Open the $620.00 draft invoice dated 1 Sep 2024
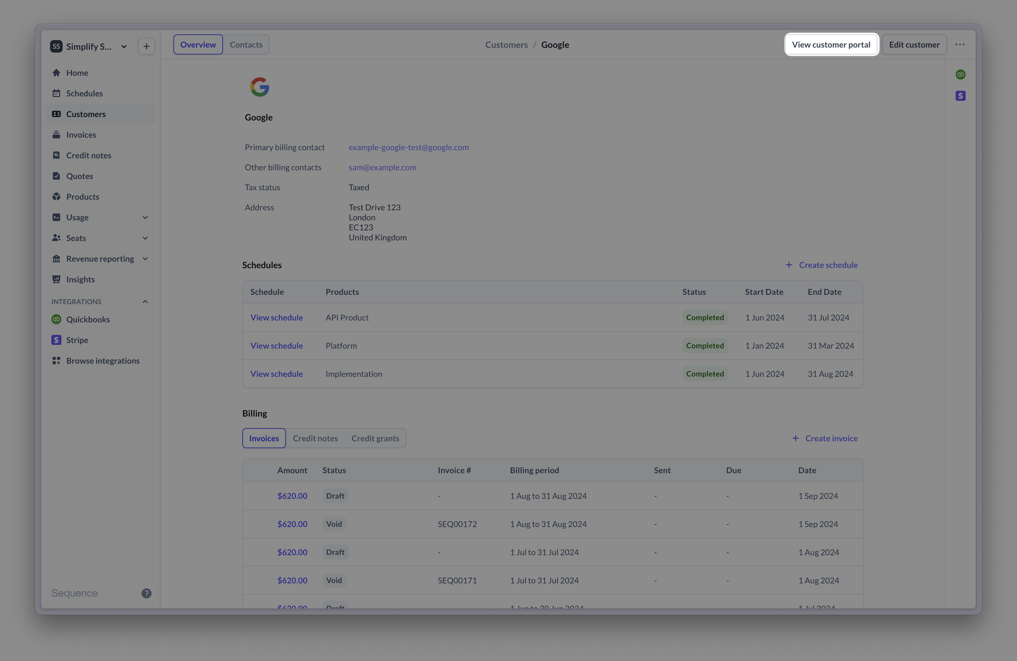1017x661 pixels. (x=292, y=496)
